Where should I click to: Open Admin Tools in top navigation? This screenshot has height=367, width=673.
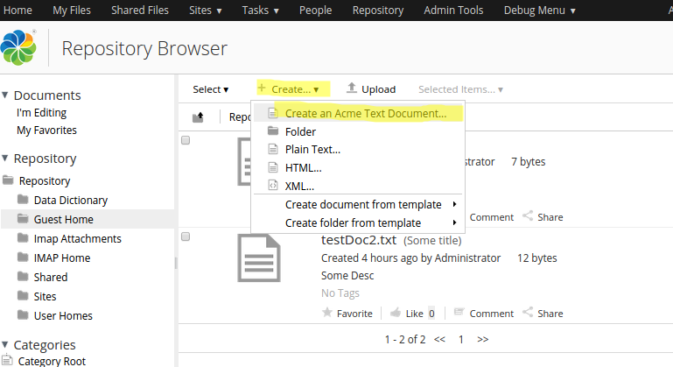click(x=453, y=10)
